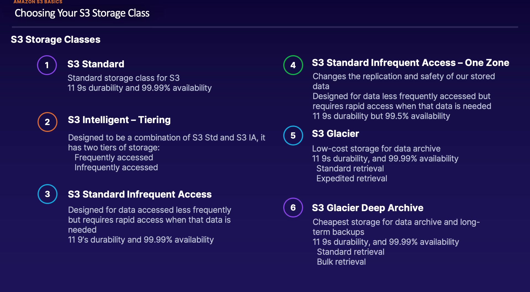Click the S3 Storage Classes section heading
This screenshot has height=292, width=530.
coord(55,39)
